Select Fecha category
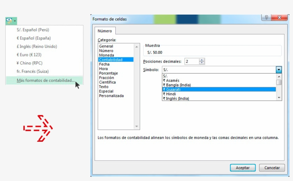The width and height of the screenshot is (293, 181). click(x=104, y=64)
